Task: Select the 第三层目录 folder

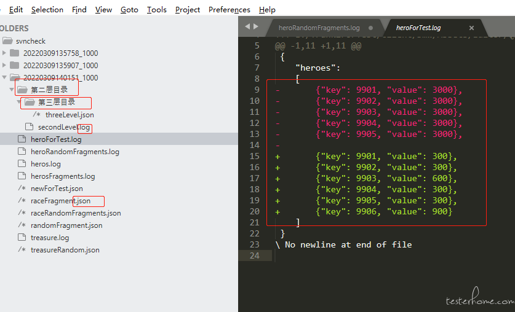Action: click(x=57, y=102)
